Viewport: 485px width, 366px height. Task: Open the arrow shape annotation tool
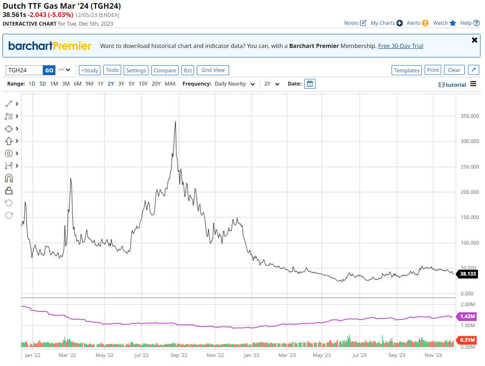(x=9, y=141)
